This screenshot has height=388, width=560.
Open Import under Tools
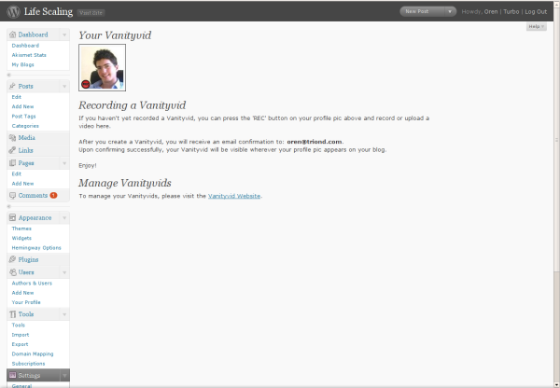point(21,335)
